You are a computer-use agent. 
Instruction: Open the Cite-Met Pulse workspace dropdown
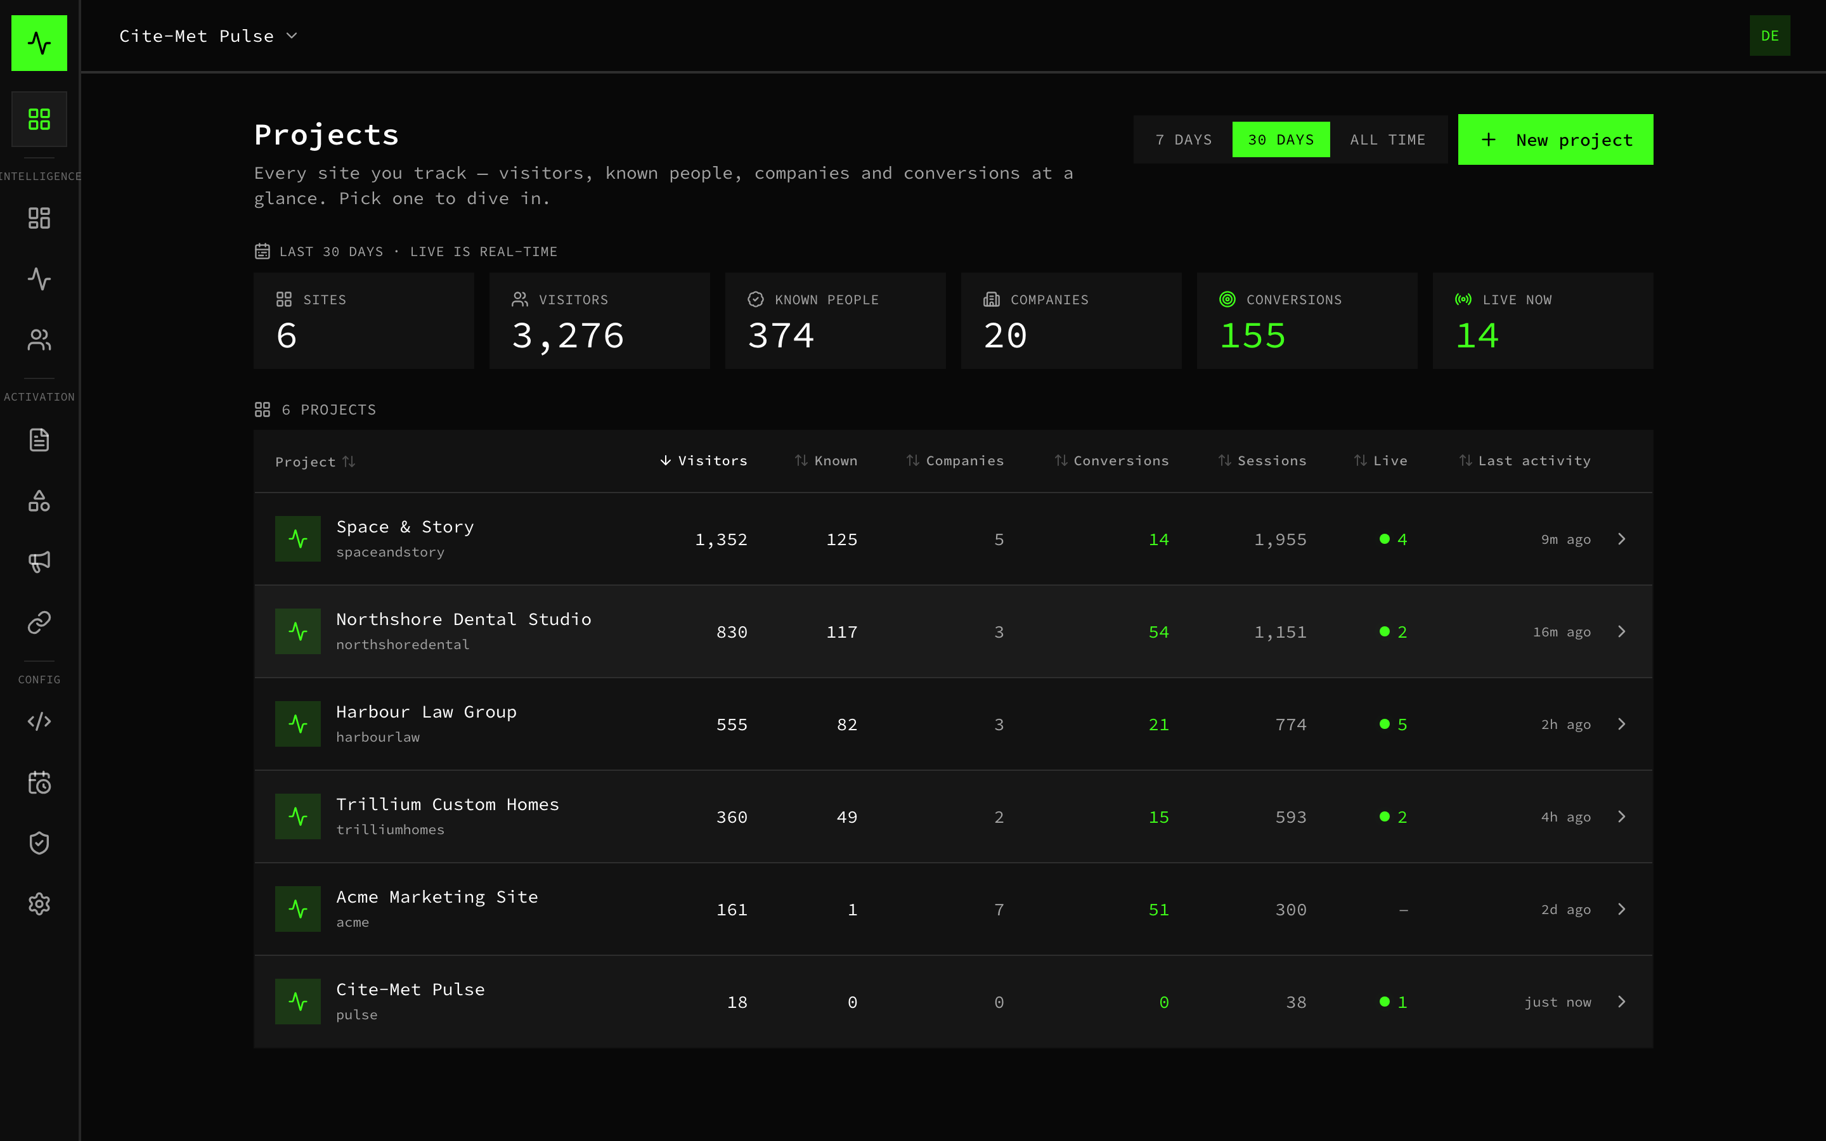[x=208, y=36]
